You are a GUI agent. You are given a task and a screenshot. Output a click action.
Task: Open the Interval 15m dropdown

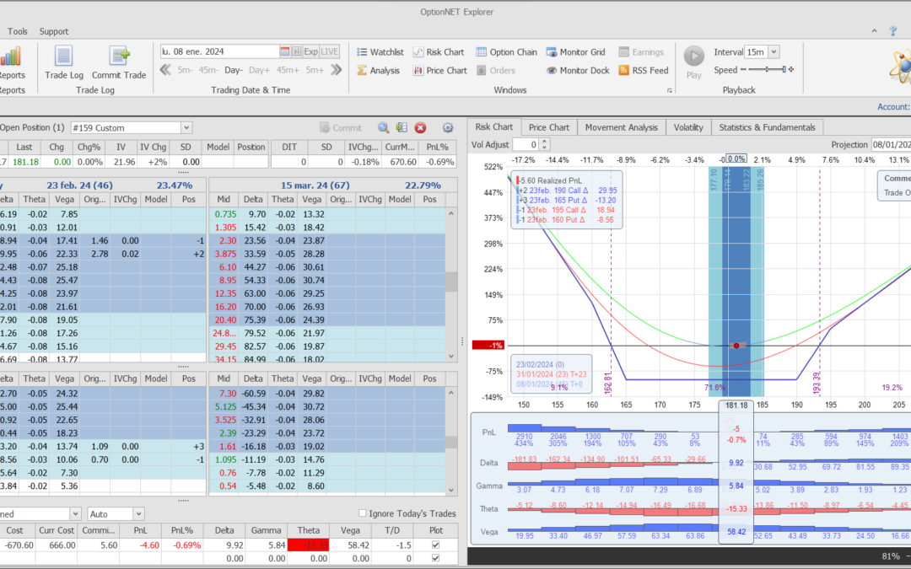click(774, 52)
